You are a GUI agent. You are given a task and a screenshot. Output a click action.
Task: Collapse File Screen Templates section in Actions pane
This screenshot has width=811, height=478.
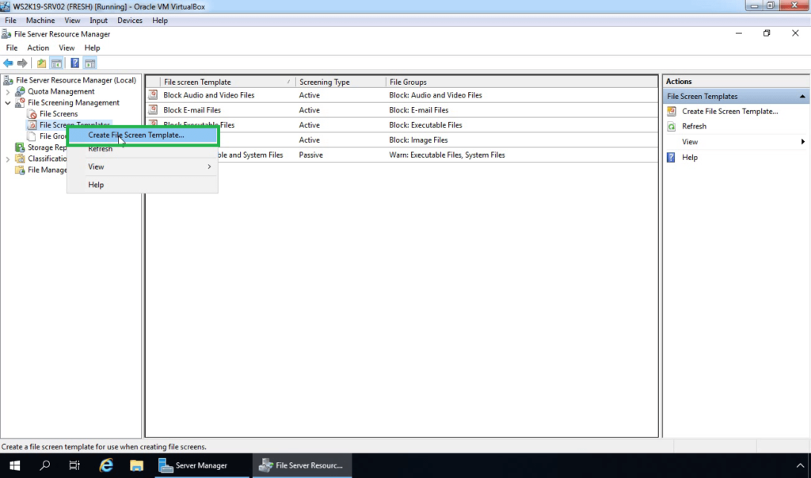(802, 97)
